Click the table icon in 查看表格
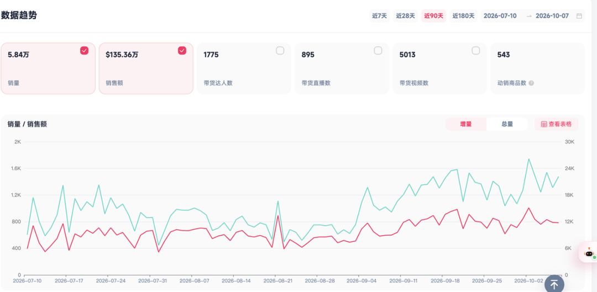 pos(544,124)
